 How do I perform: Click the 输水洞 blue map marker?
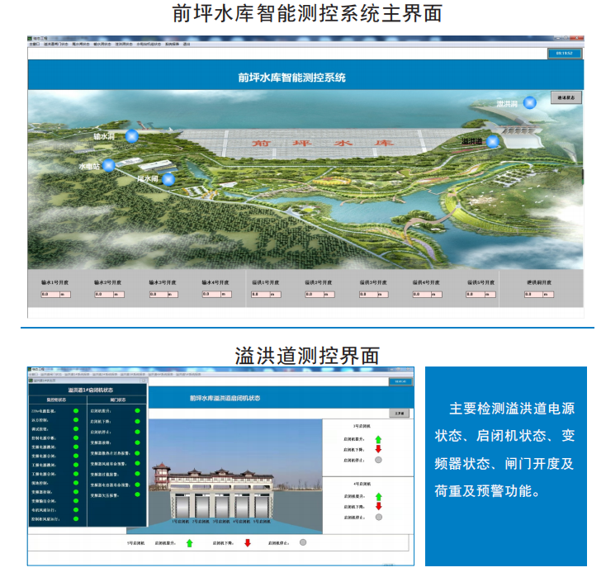[131, 137]
